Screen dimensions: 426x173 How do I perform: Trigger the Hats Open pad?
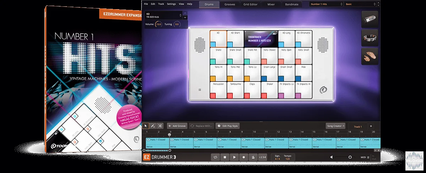pyautogui.click(x=286, y=56)
